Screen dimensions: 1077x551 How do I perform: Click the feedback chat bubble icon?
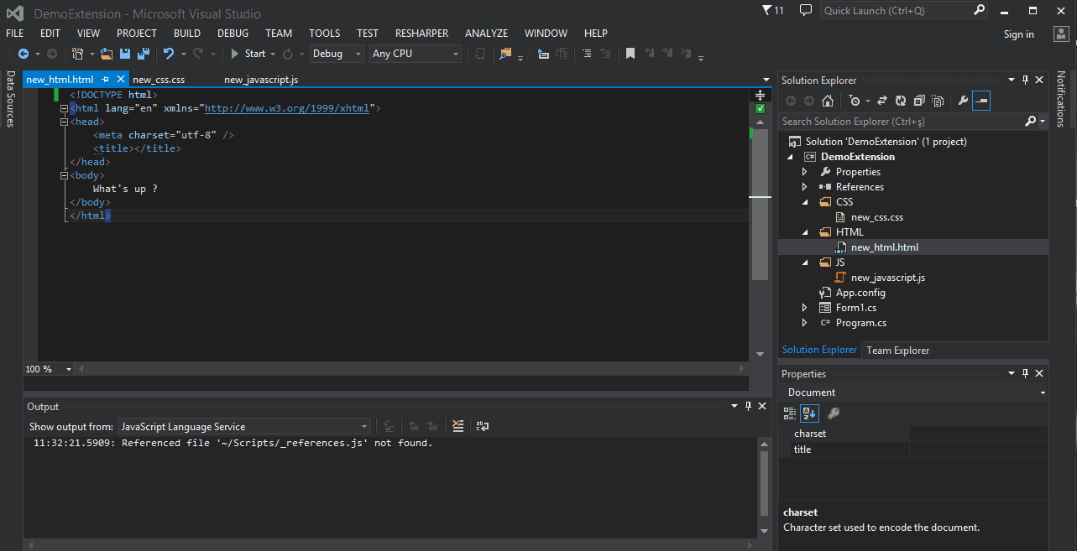tap(806, 11)
